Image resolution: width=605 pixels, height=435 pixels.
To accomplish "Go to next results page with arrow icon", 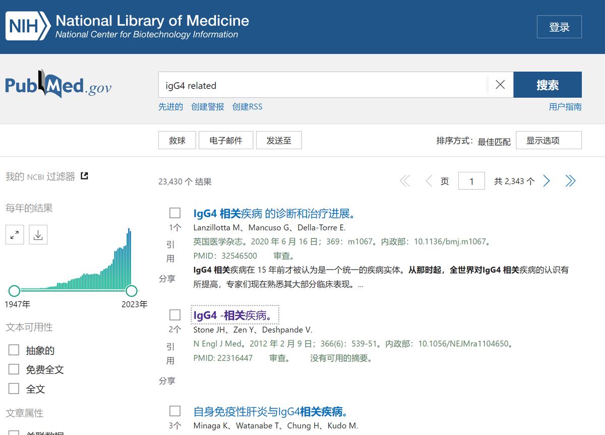I will tap(547, 180).
